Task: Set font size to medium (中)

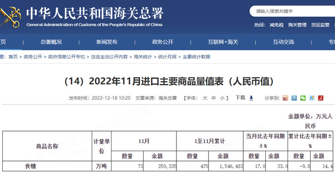Action: [214, 98]
